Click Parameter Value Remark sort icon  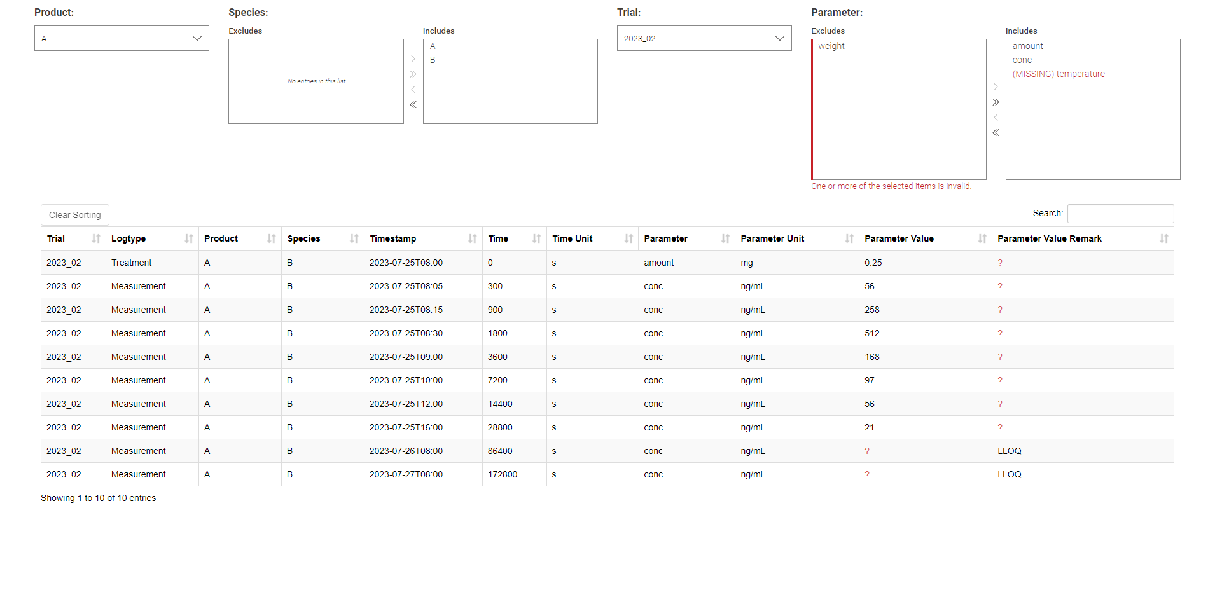1163,238
